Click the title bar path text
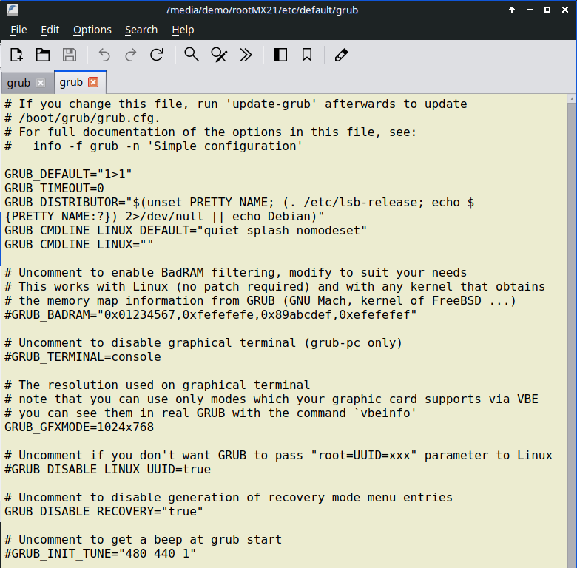This screenshot has height=568, width=577. click(262, 10)
